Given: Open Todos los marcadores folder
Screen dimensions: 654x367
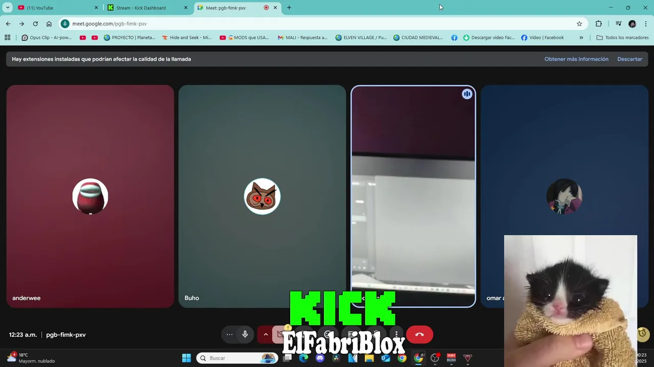Looking at the screenshot, I should point(622,37).
